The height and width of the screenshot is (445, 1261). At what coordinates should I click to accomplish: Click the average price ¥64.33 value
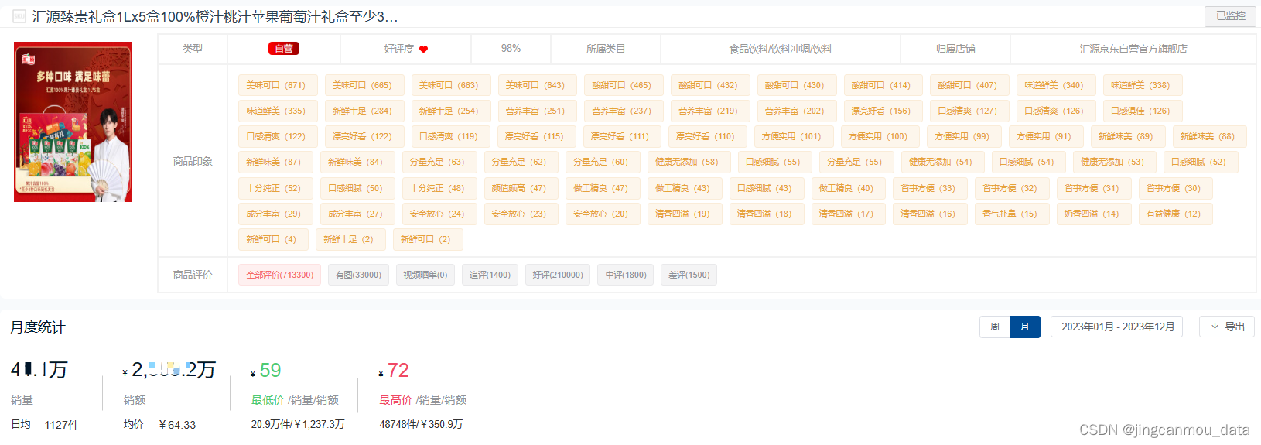click(177, 425)
